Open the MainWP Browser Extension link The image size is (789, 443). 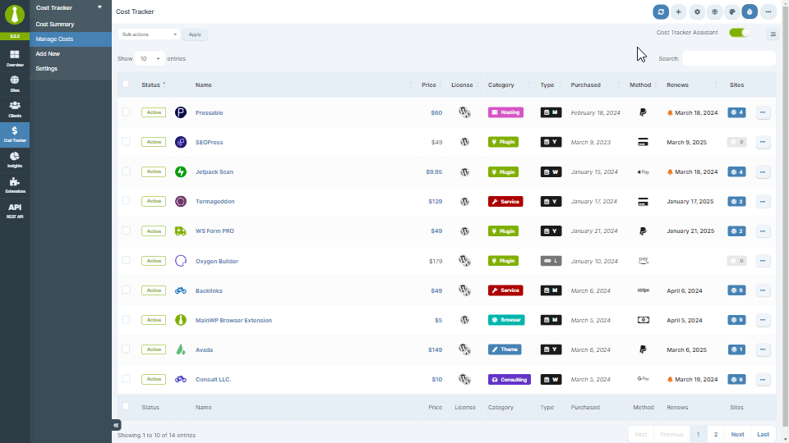pyautogui.click(x=233, y=320)
